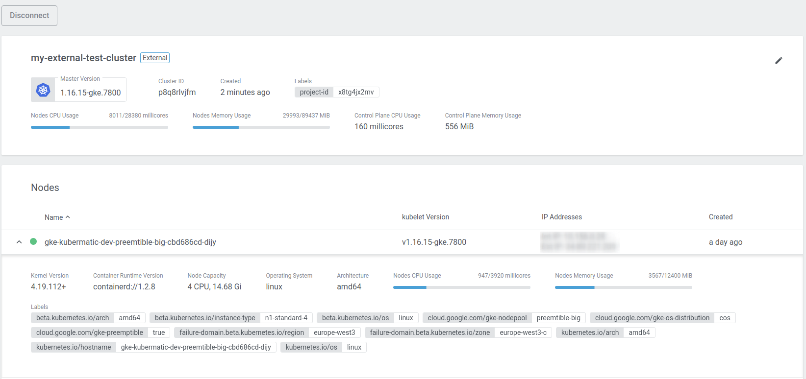Click the node-level CPU Usage progress bar
This screenshot has height=379, width=806.
pyautogui.click(x=461, y=287)
